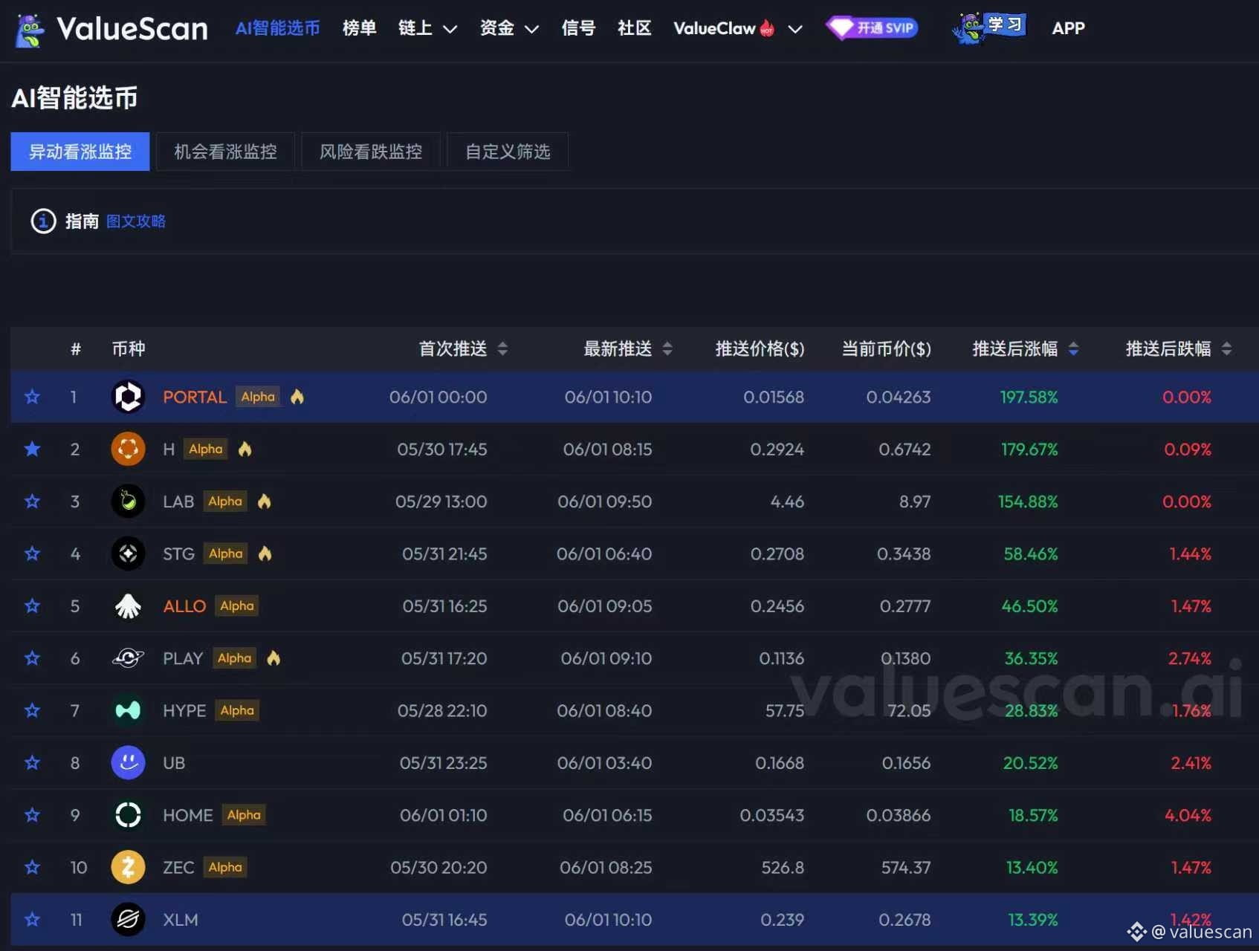
Task: Open the 榜单 nav item
Action: pos(359,28)
